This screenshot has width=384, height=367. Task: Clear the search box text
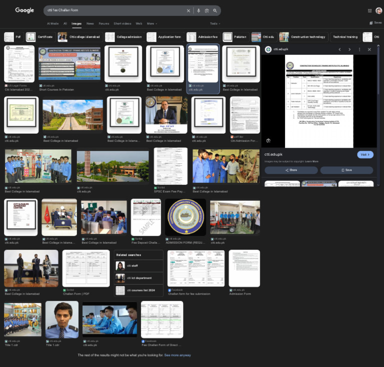coord(188,11)
